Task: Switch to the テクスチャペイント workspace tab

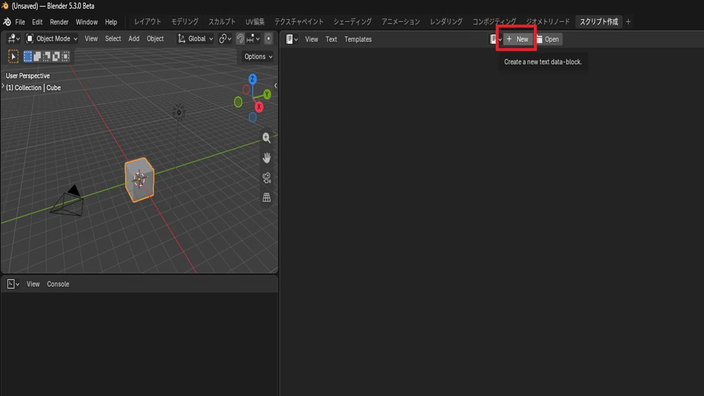Action: tap(299, 22)
